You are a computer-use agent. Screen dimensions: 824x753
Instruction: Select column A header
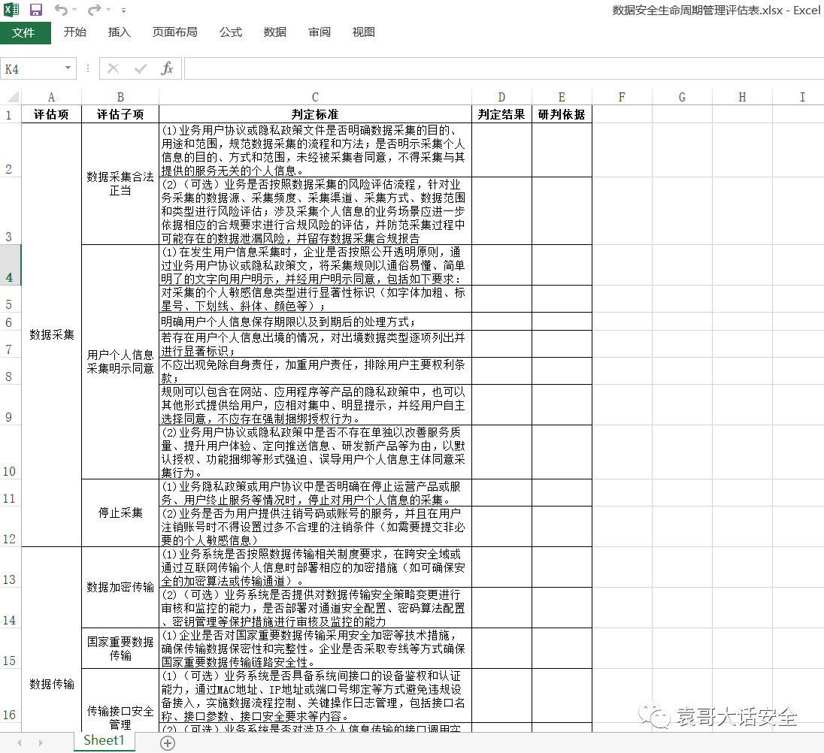point(51,97)
